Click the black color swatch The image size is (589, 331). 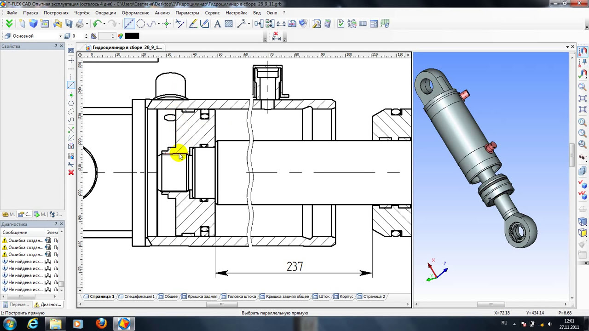(132, 36)
